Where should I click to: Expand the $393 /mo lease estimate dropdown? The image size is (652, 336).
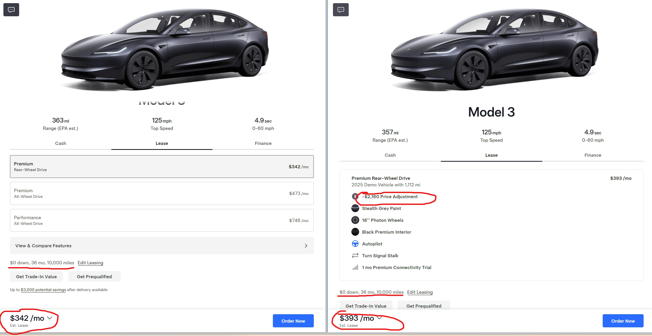click(x=379, y=318)
